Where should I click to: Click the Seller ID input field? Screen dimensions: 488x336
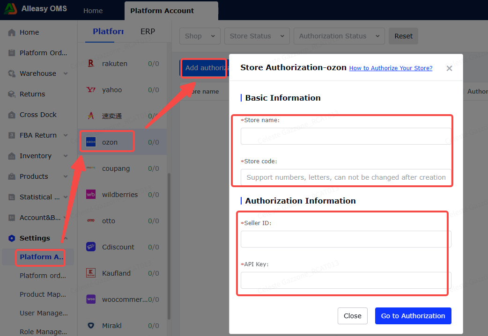[346, 239]
